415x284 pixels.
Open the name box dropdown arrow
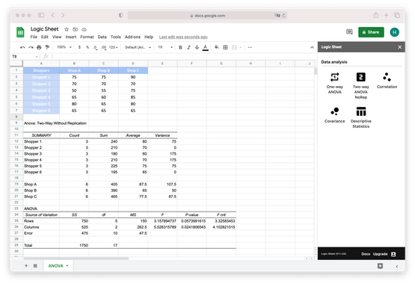click(x=37, y=57)
